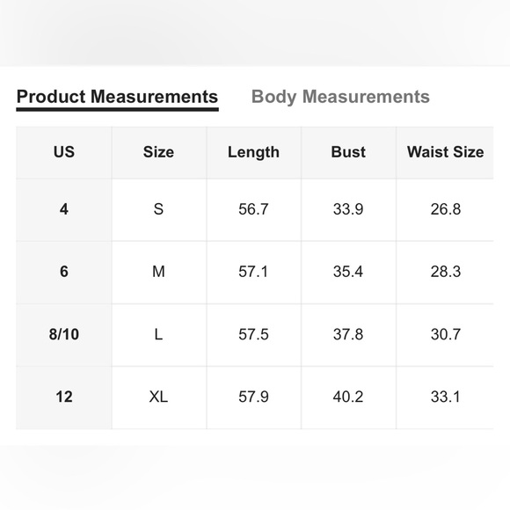
Task: Select the US size 12 row
Action: click(x=255, y=397)
